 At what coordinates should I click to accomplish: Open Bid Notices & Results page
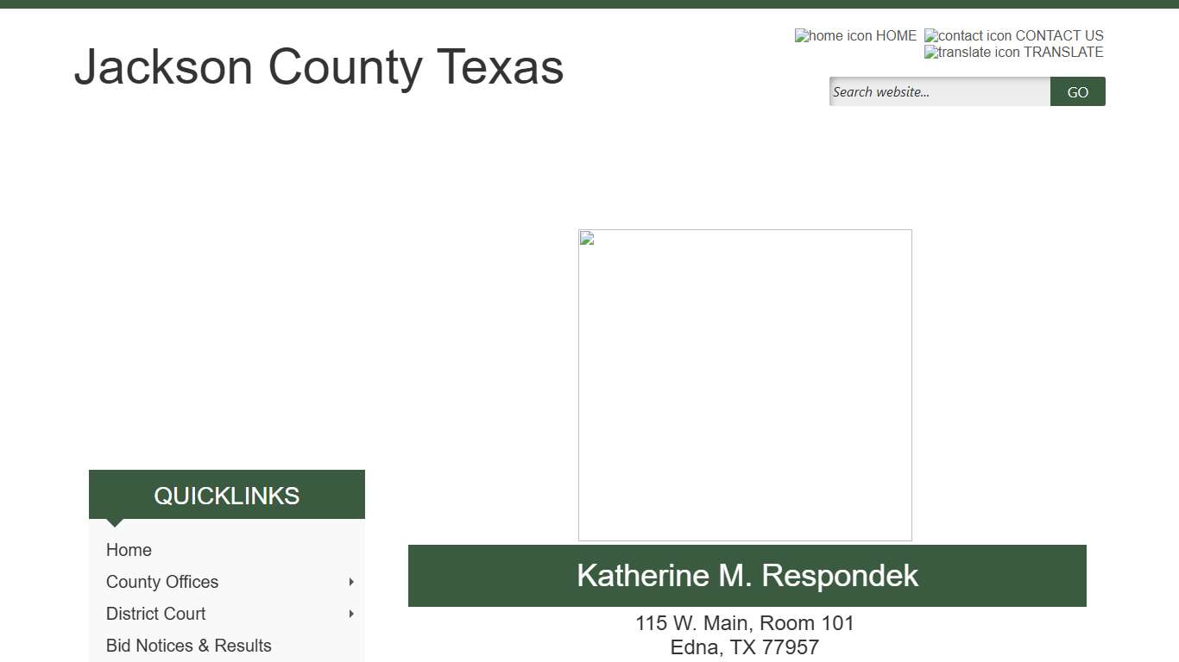[188, 646]
